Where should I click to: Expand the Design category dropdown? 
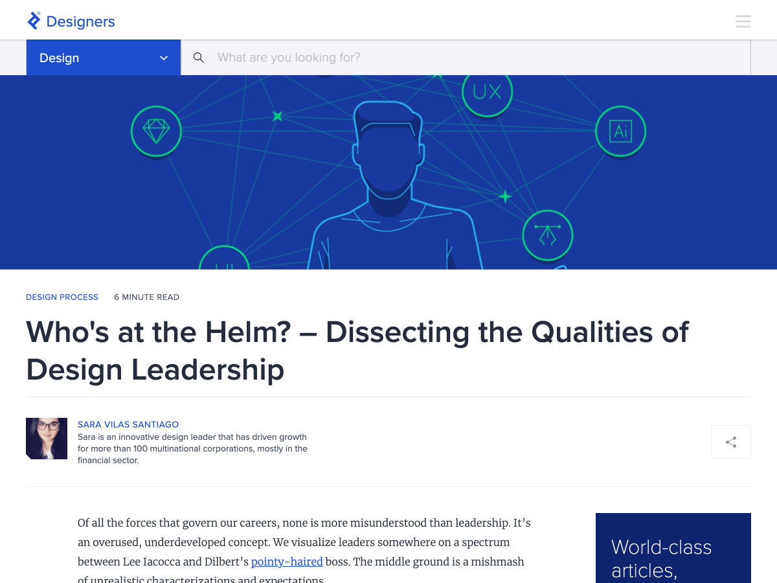pyautogui.click(x=104, y=58)
